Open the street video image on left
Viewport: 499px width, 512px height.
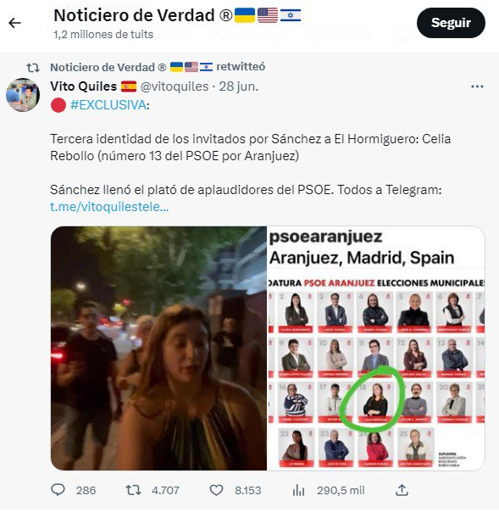158,348
